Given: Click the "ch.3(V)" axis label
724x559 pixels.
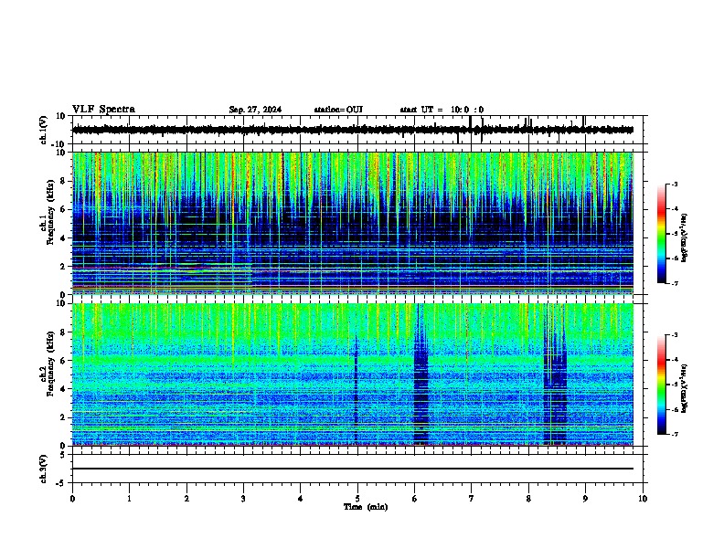Looking at the screenshot, I should 44,469.
